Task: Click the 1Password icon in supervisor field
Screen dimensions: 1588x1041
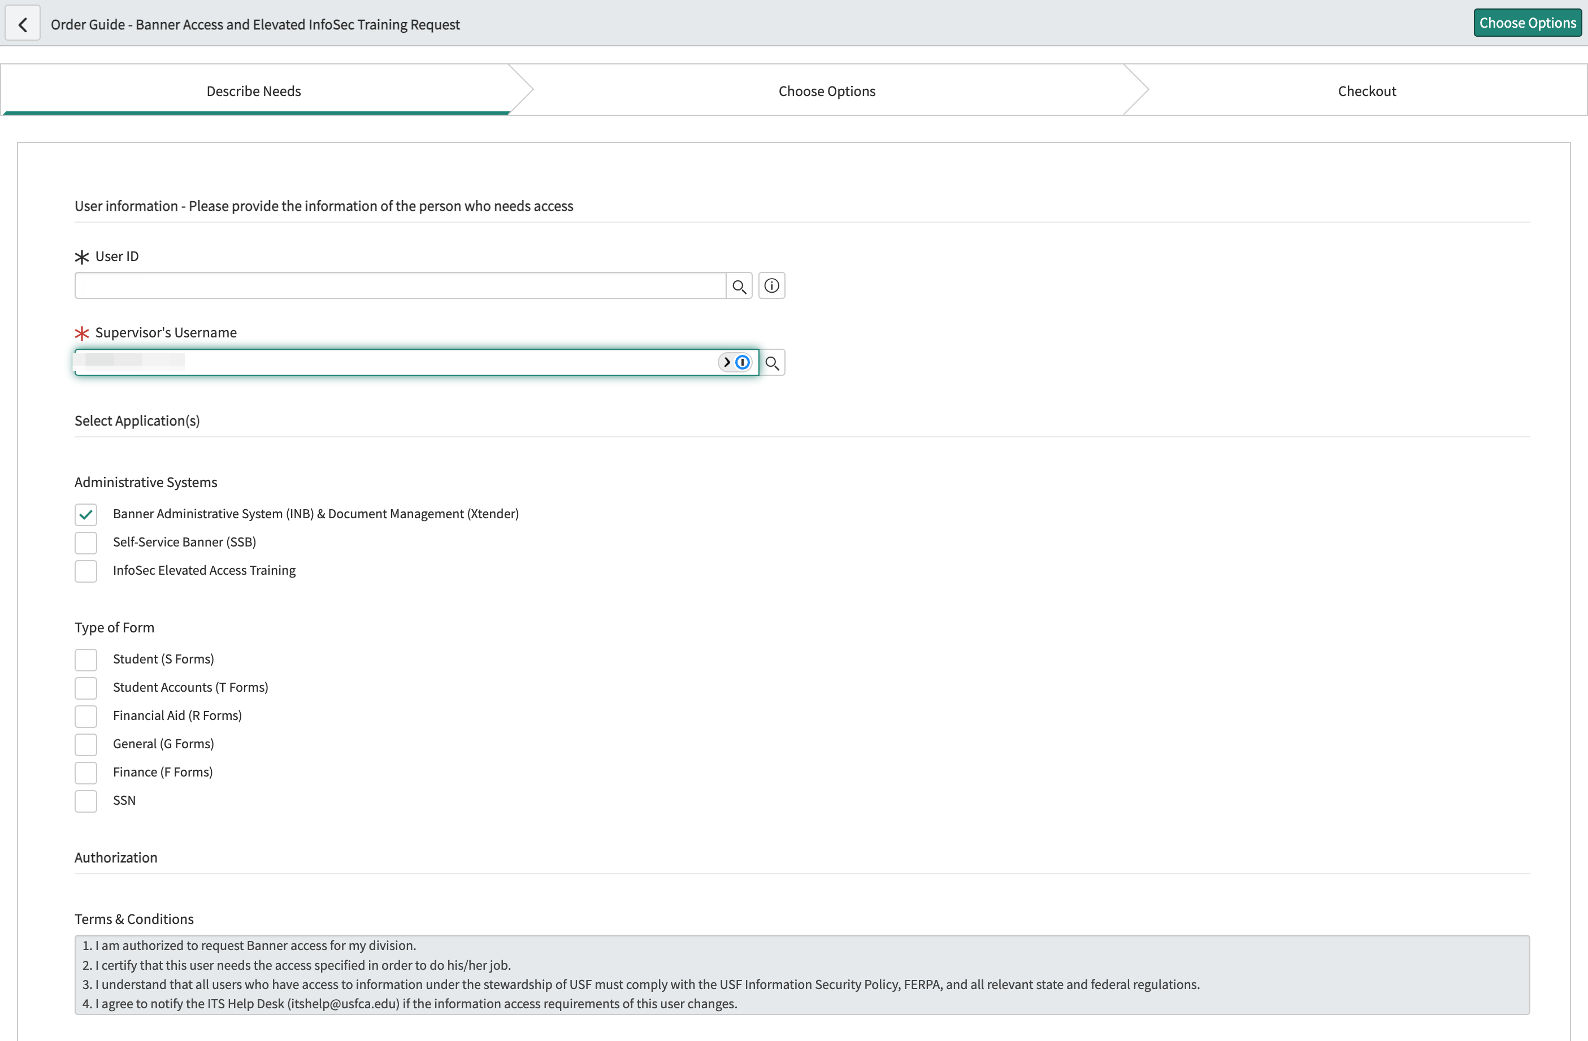Action: [x=743, y=362]
